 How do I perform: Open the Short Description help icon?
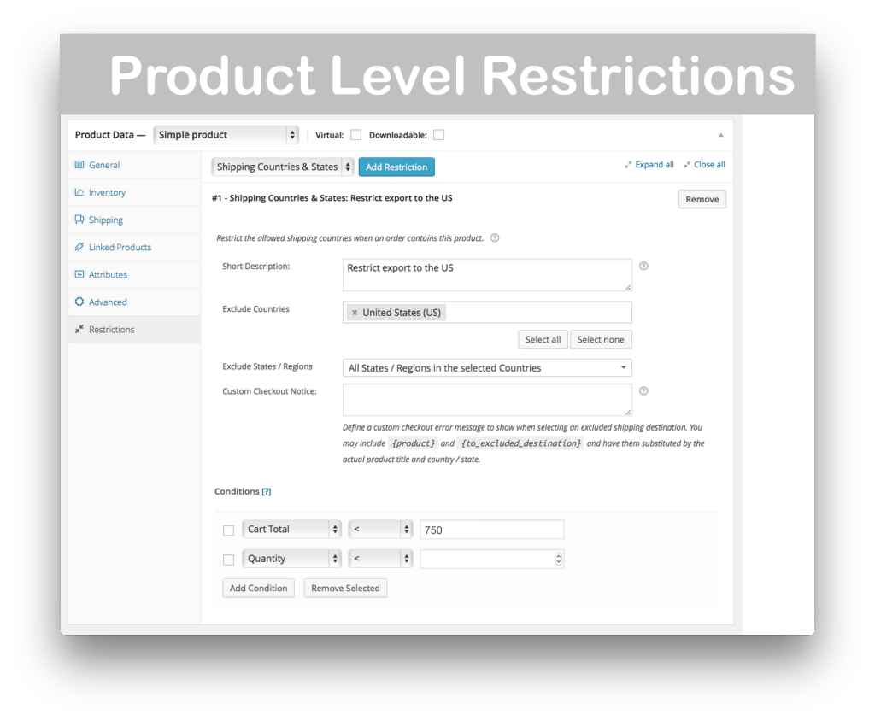tap(643, 266)
